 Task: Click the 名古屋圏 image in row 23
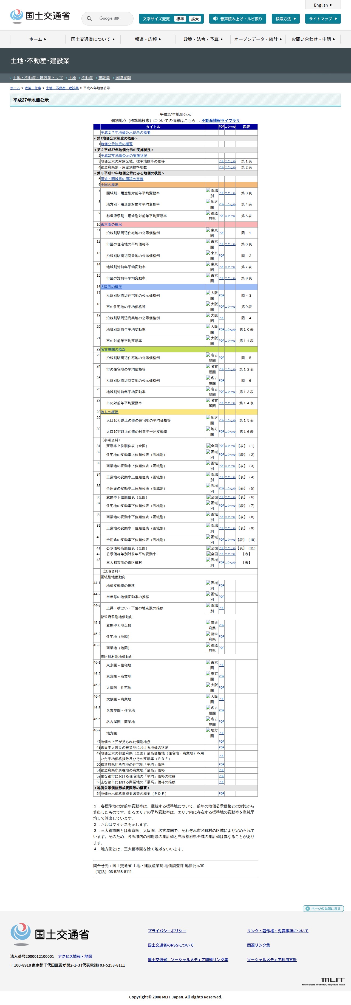click(x=212, y=358)
